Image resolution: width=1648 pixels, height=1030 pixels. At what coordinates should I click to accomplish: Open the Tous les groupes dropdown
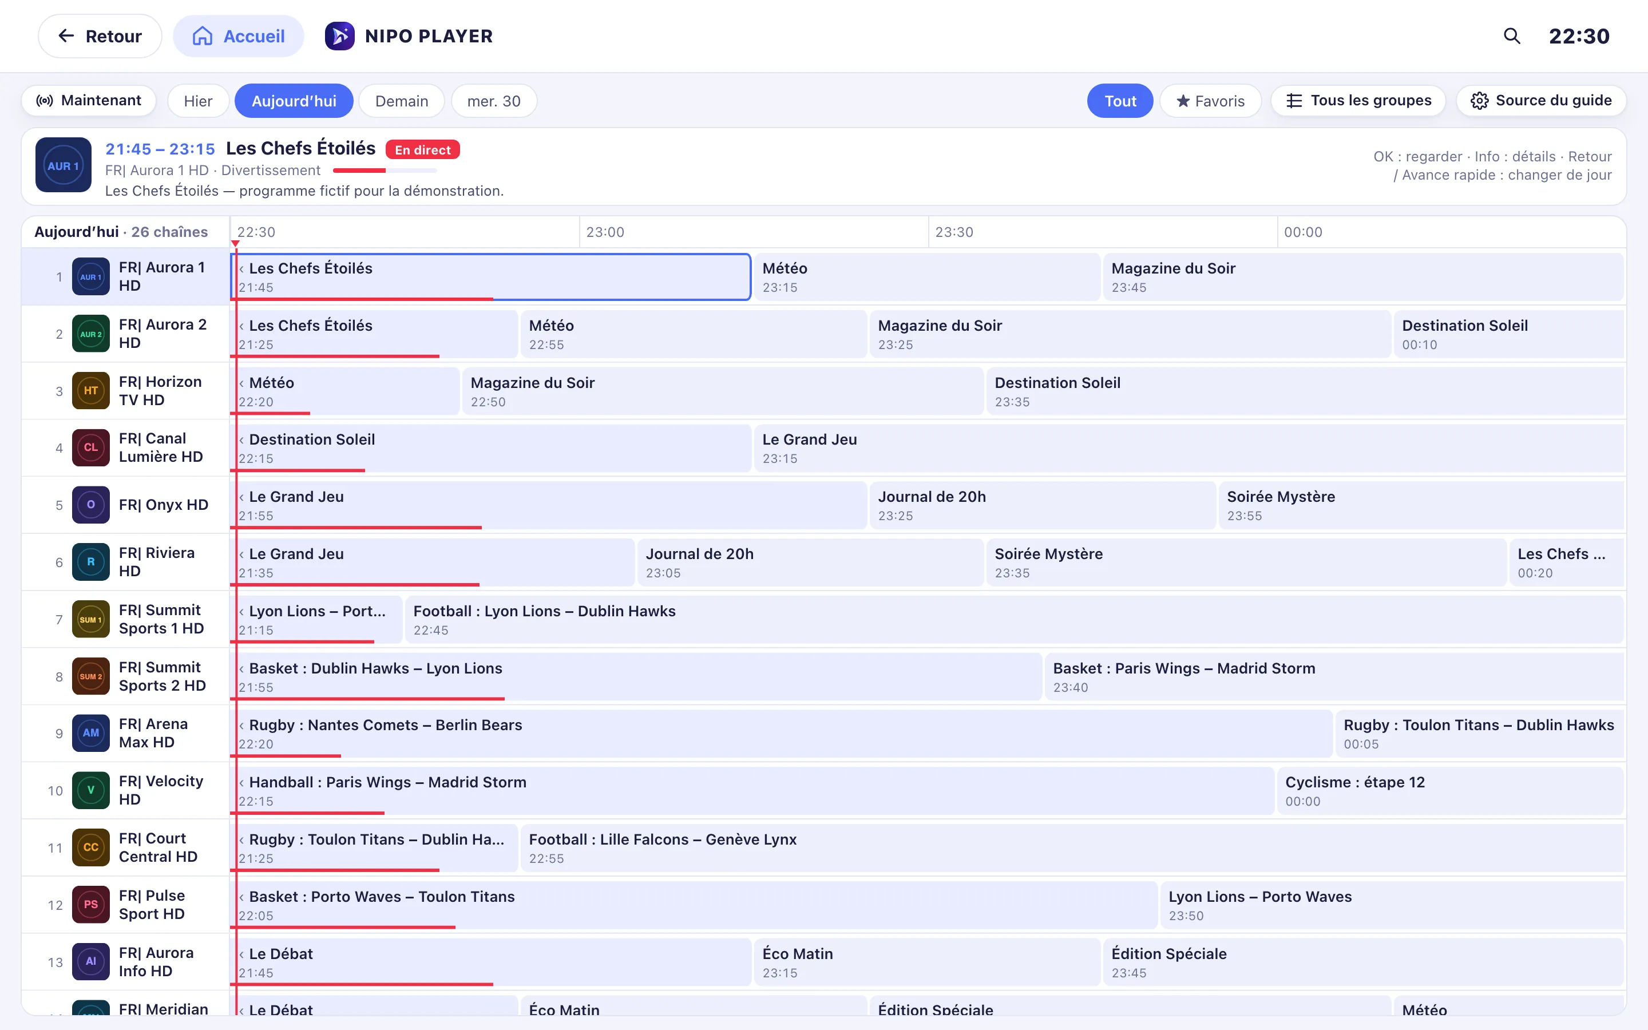coord(1358,101)
